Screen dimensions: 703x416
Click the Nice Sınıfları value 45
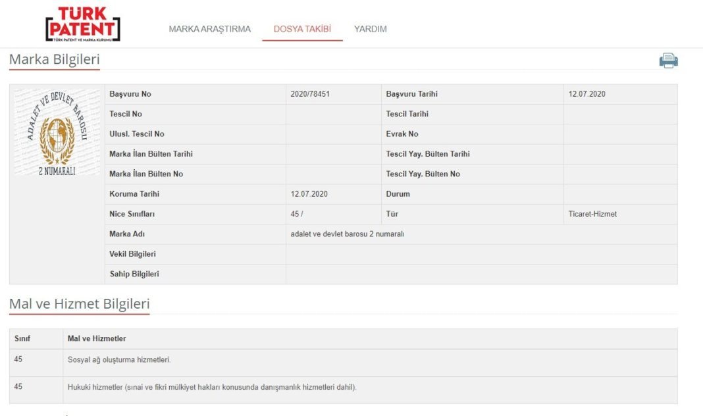tap(296, 215)
